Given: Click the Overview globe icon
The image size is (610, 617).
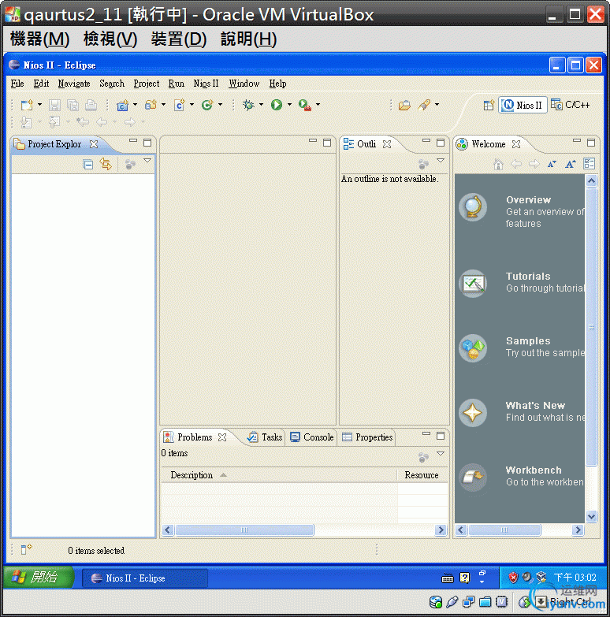Looking at the screenshot, I should pyautogui.click(x=473, y=207).
